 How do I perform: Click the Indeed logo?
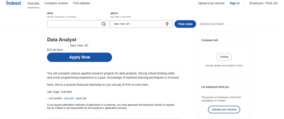pos(13,3)
